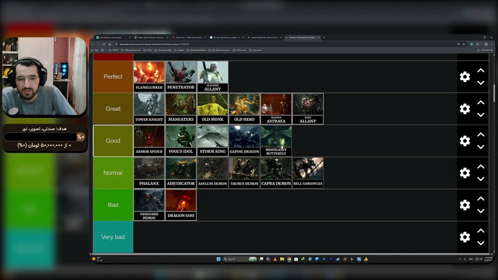Image resolution: width=498 pixels, height=280 pixels.
Task: Move the Normal tier up with its arrow
Action: (481, 167)
